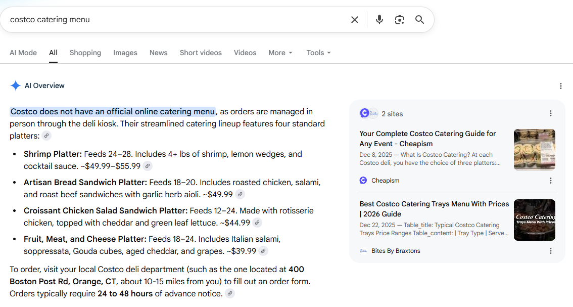Click the AI Overview sparkle icon

click(15, 85)
